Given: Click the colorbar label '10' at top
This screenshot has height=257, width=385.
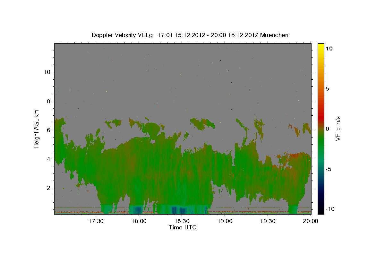Looking at the screenshot, I should [329, 48].
